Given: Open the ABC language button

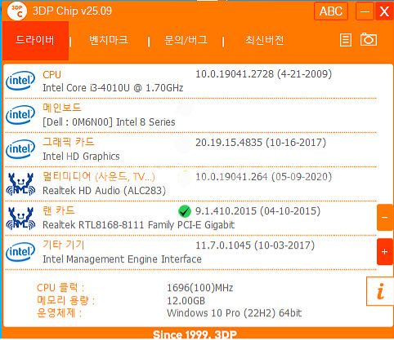Looking at the screenshot, I should click(331, 11).
